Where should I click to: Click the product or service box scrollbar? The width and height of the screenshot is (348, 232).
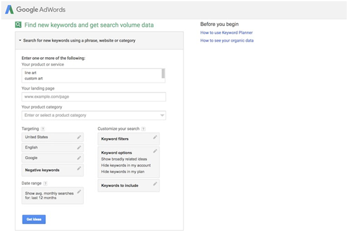163,73
